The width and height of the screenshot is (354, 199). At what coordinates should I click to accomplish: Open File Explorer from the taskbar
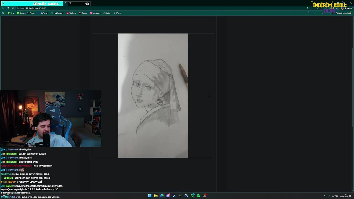point(156,196)
